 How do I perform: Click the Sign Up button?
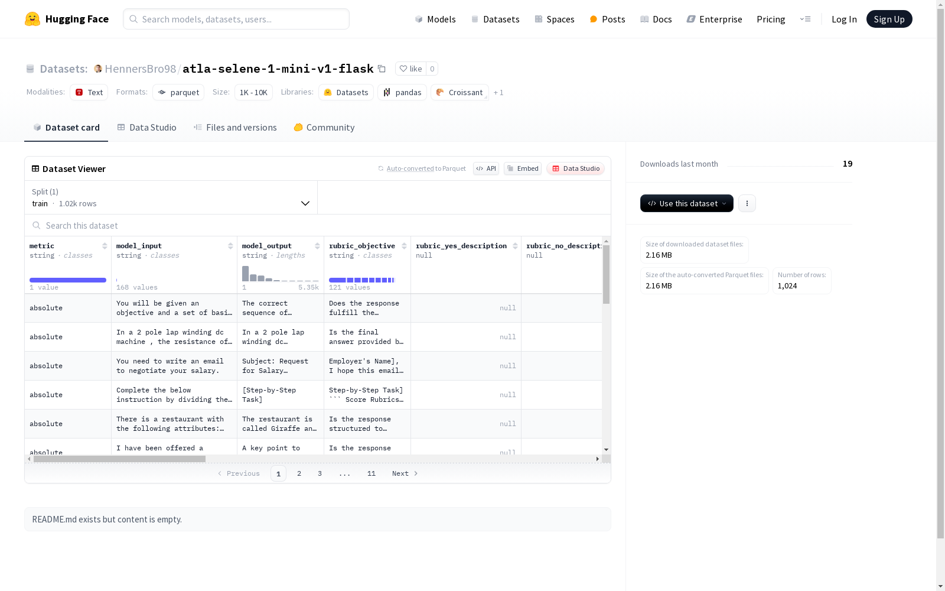(x=889, y=19)
